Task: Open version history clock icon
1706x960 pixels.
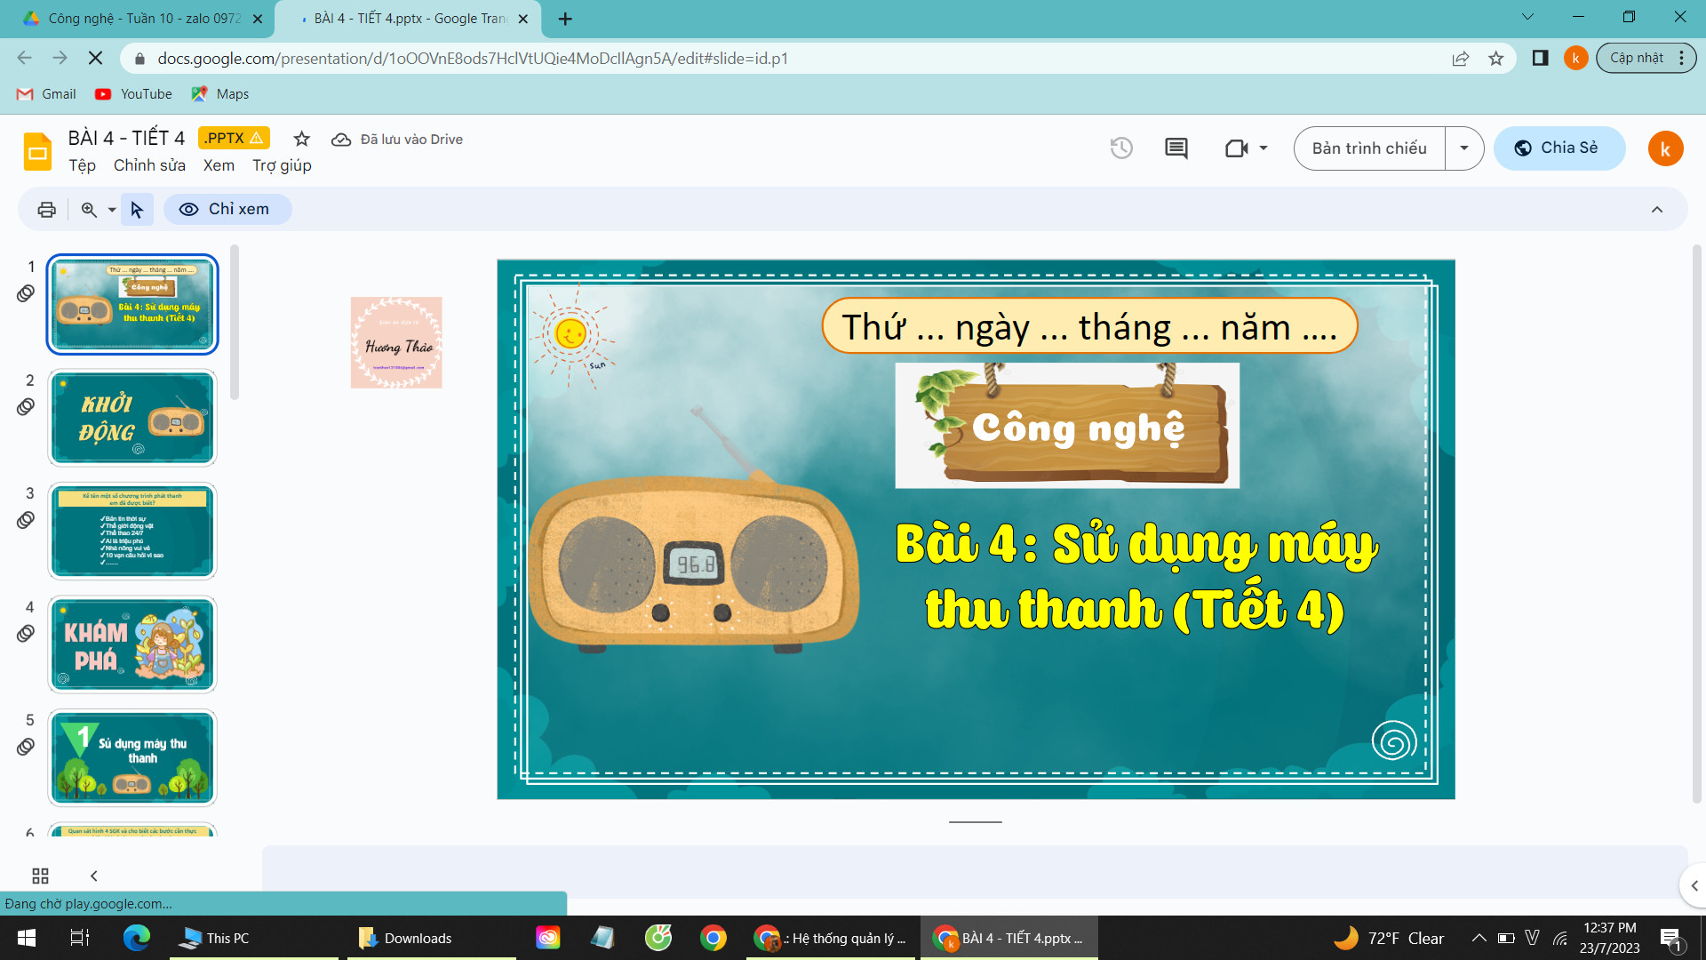Action: (1121, 148)
